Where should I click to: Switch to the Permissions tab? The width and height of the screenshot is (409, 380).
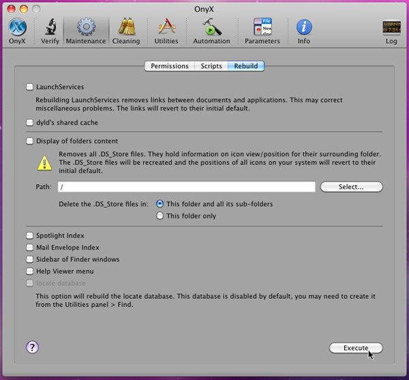point(170,66)
